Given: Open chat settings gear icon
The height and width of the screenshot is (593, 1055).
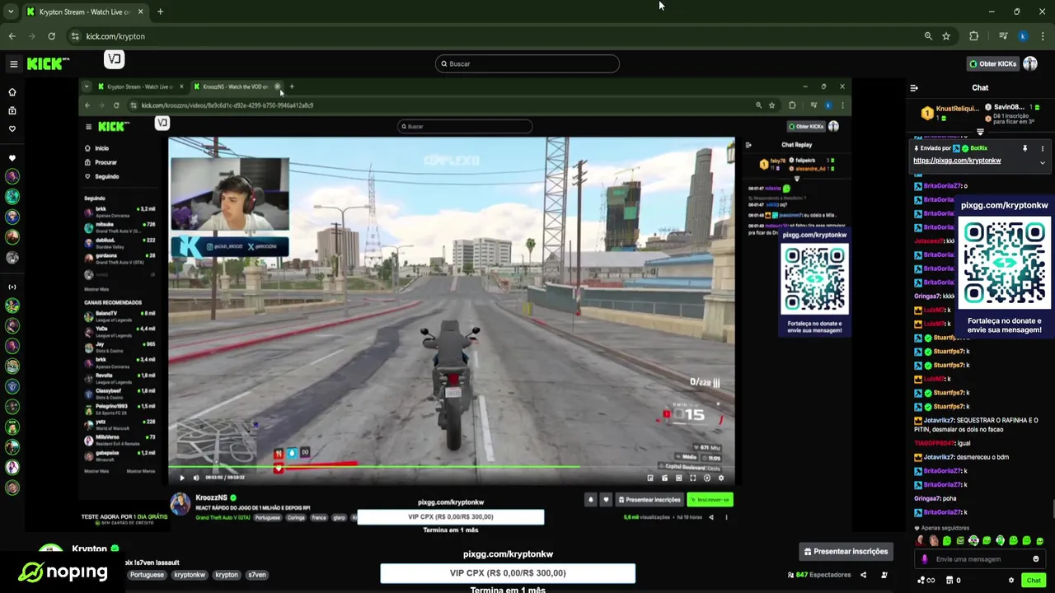Looking at the screenshot, I should tap(1011, 580).
